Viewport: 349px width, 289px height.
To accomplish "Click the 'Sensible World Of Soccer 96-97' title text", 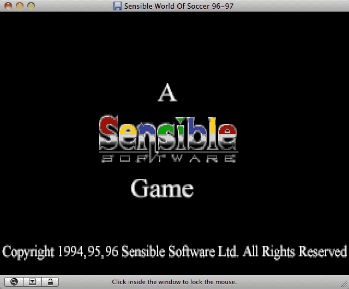I will click(179, 6).
